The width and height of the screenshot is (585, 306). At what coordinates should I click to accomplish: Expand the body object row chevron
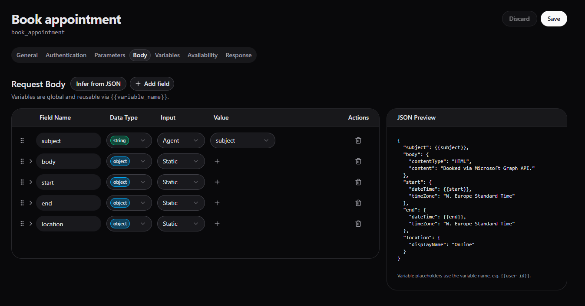tap(30, 161)
